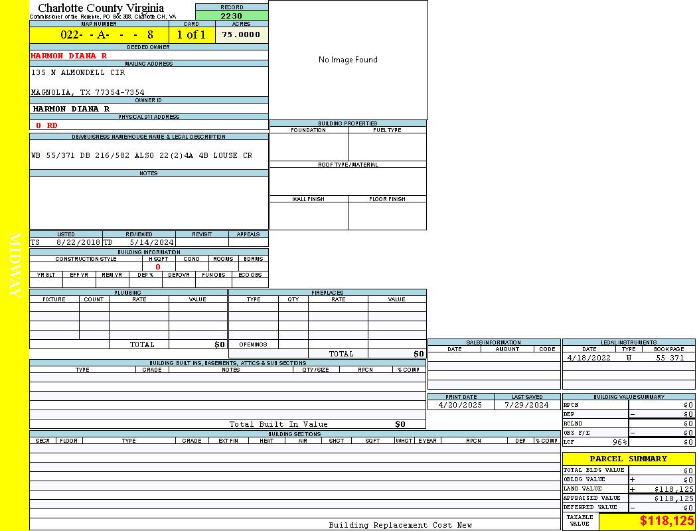Select the physical 911 address 0 RD

46,125
